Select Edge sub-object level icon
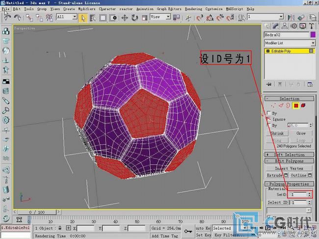This screenshot has width=319, height=239. (281, 106)
